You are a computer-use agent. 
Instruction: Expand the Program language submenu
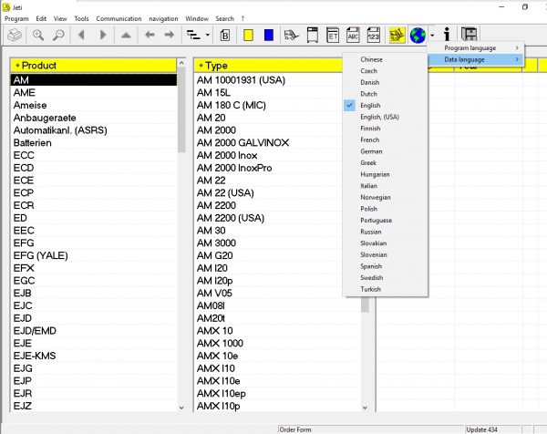click(476, 48)
